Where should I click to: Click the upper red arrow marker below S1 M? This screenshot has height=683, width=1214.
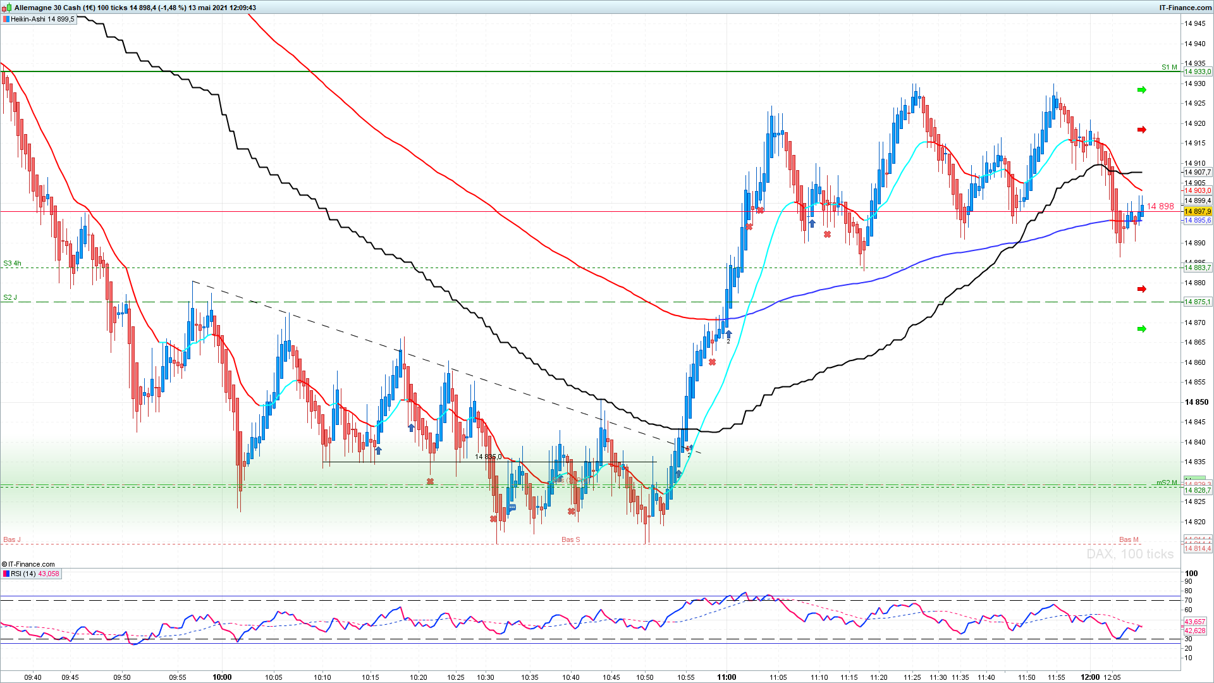click(1141, 130)
